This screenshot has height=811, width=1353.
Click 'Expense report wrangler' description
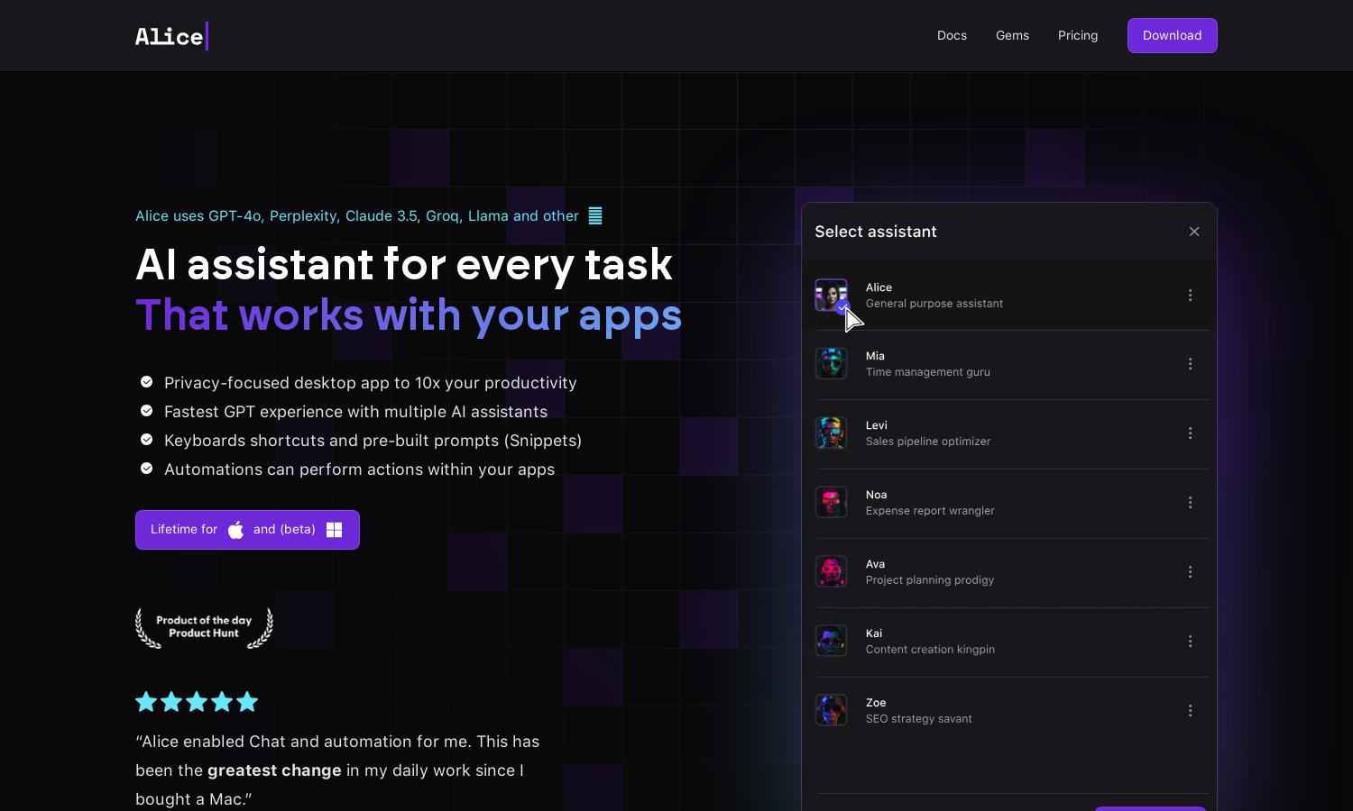[x=930, y=511]
